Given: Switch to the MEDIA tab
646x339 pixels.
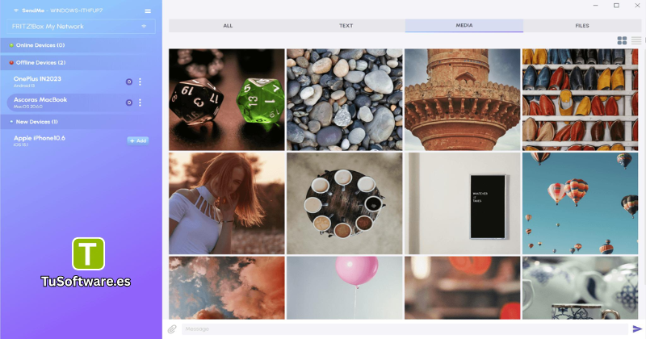Looking at the screenshot, I should [x=464, y=26].
